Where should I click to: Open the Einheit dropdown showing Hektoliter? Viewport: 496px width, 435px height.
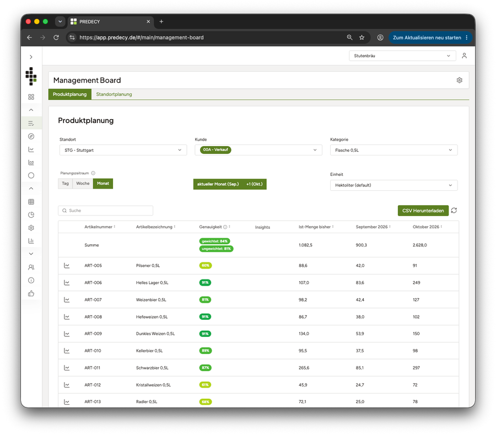394,185
